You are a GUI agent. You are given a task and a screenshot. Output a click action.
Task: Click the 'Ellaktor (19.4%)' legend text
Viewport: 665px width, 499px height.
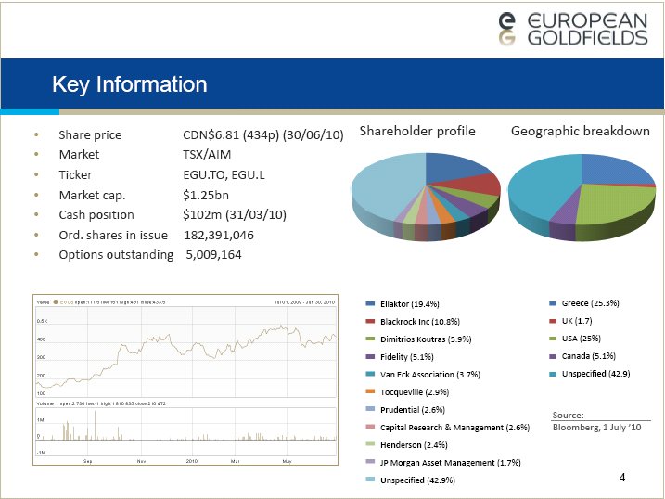[410, 304]
